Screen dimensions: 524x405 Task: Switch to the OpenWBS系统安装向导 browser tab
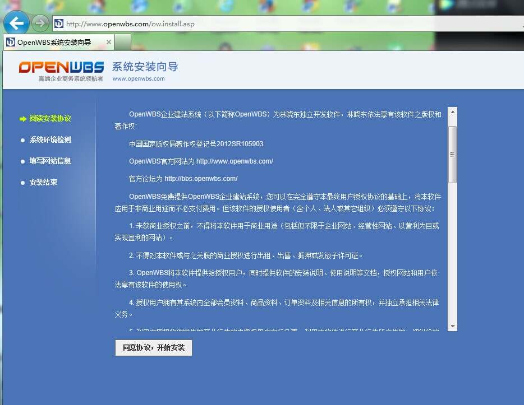click(56, 41)
